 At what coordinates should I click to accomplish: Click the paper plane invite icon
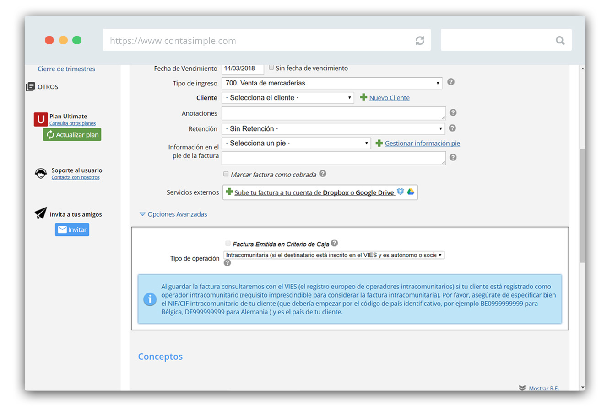pyautogui.click(x=41, y=213)
